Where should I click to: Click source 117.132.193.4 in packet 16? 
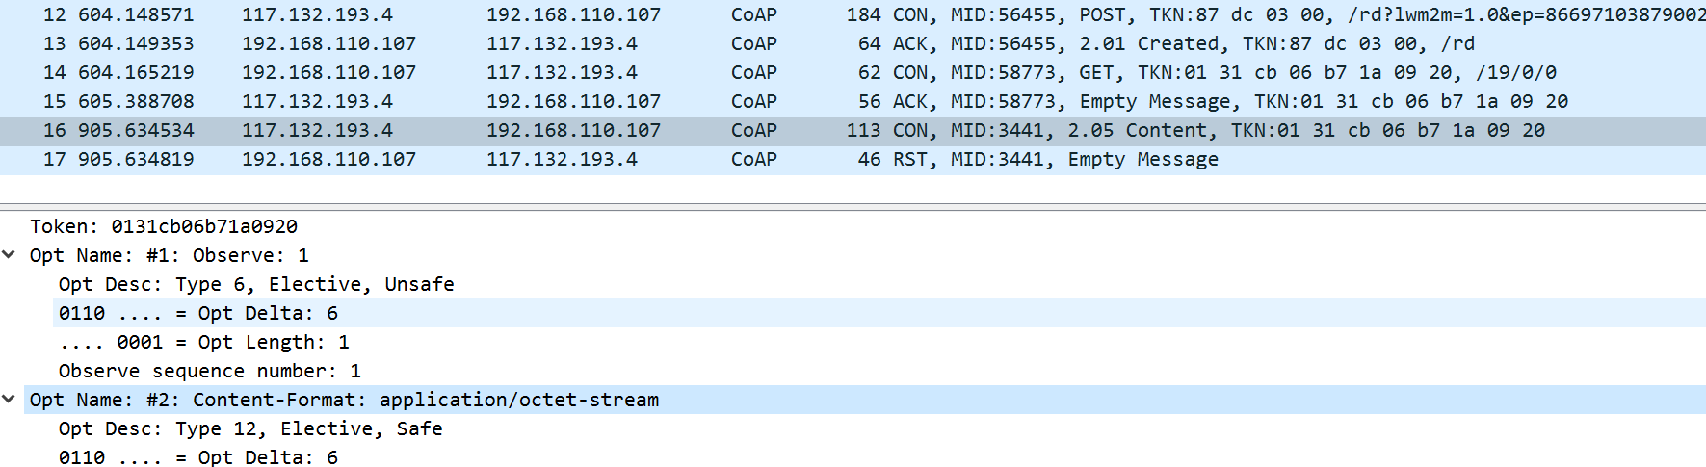pos(318,130)
